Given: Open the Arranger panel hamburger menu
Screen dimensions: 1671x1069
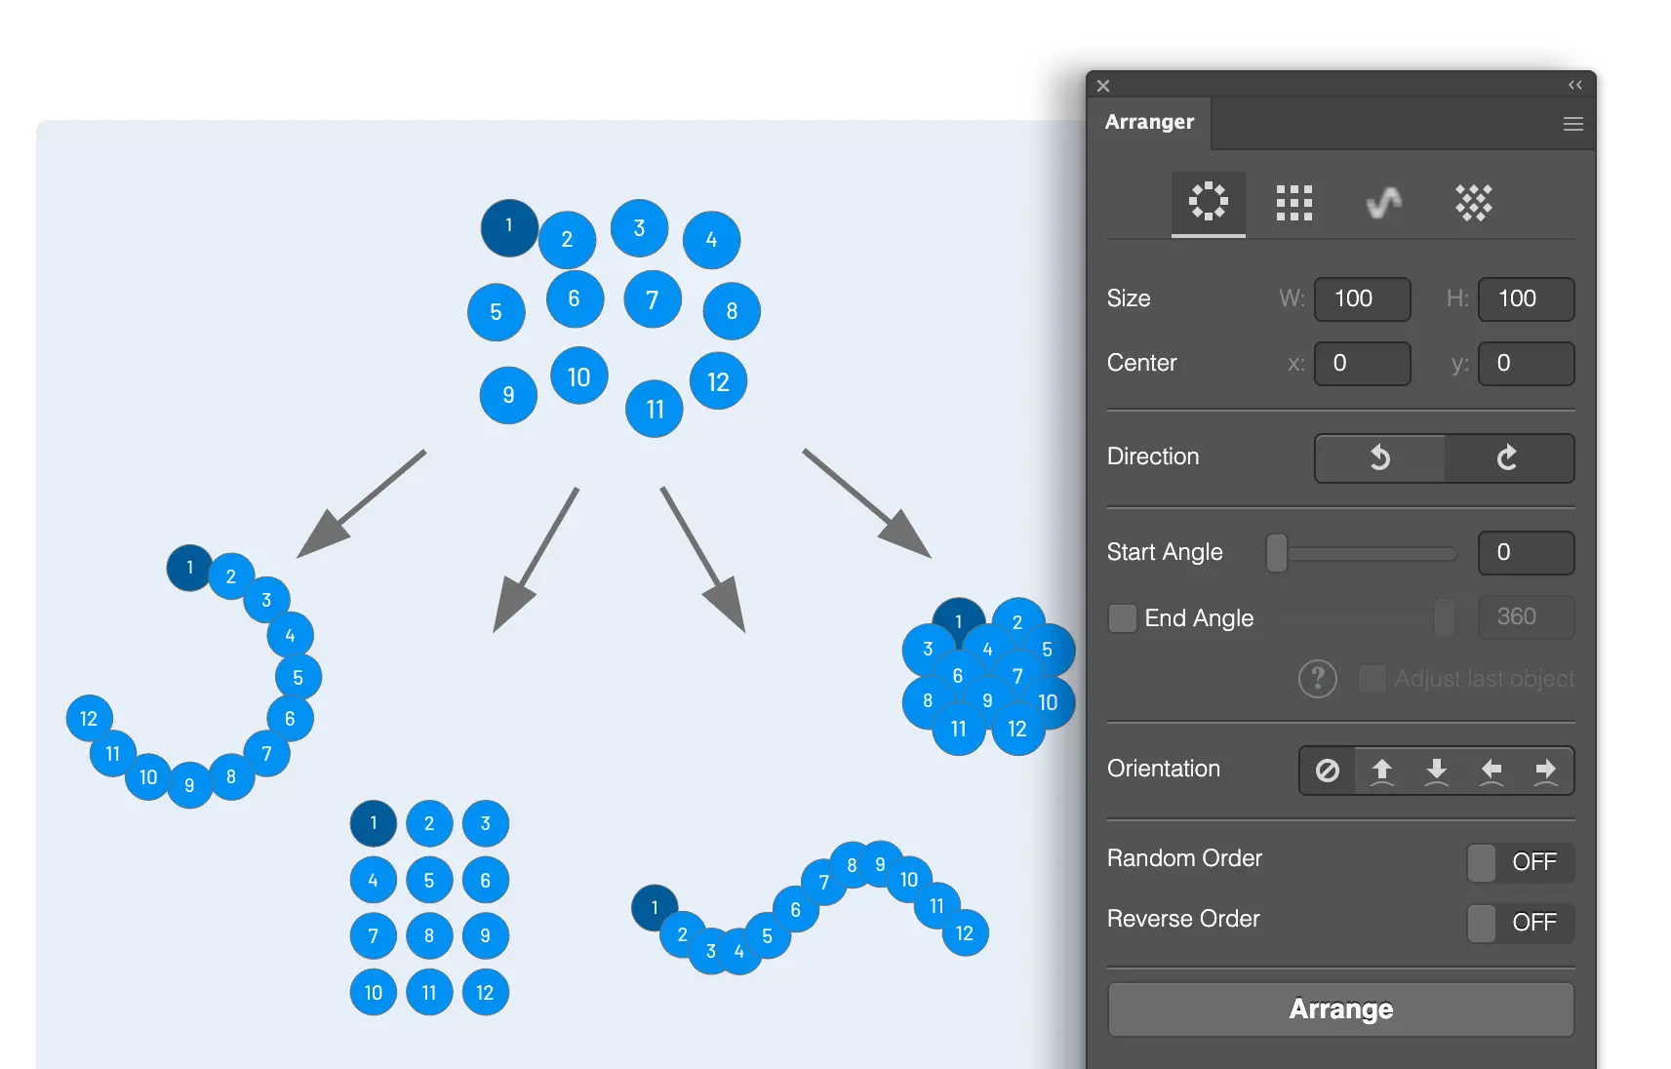Looking at the screenshot, I should [1572, 124].
